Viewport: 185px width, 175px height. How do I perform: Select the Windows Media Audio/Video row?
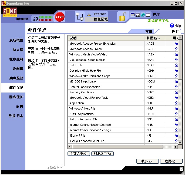point(123,54)
